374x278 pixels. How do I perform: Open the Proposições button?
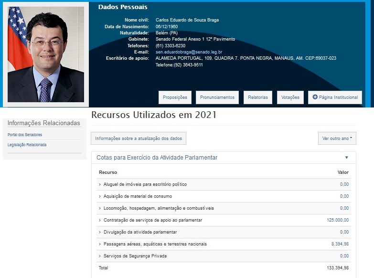pyautogui.click(x=175, y=97)
